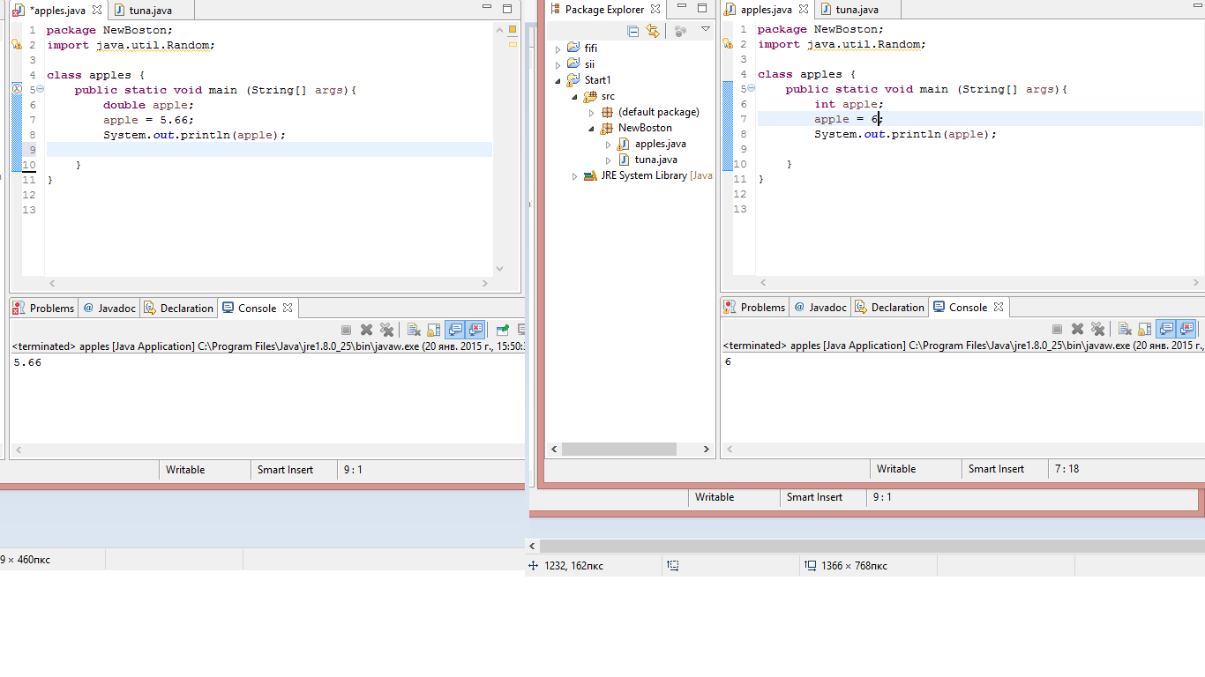Collapse the expanded breakpoint marker on line 5

[x=42, y=88]
